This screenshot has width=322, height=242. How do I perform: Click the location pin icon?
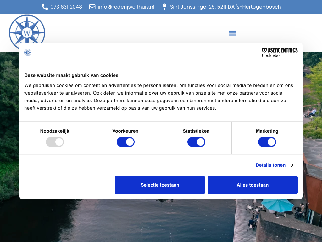pos(164,7)
